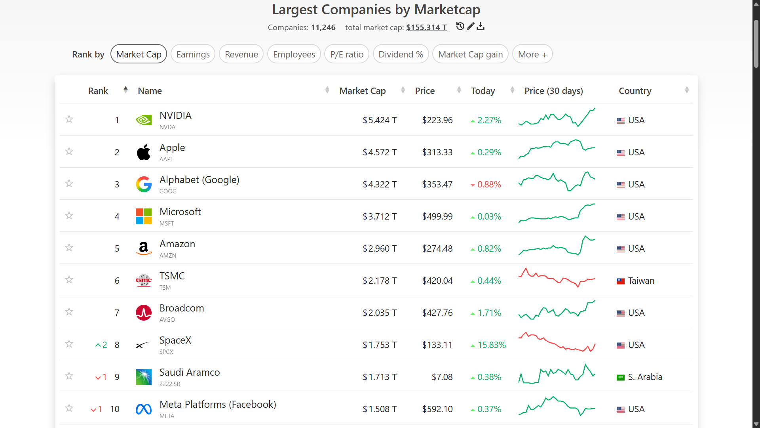Toggle the favorite star for SpaceX

coord(69,344)
